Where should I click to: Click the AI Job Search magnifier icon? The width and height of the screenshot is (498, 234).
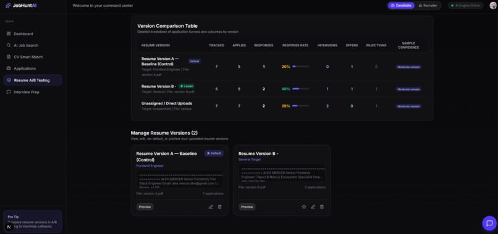(x=9, y=46)
